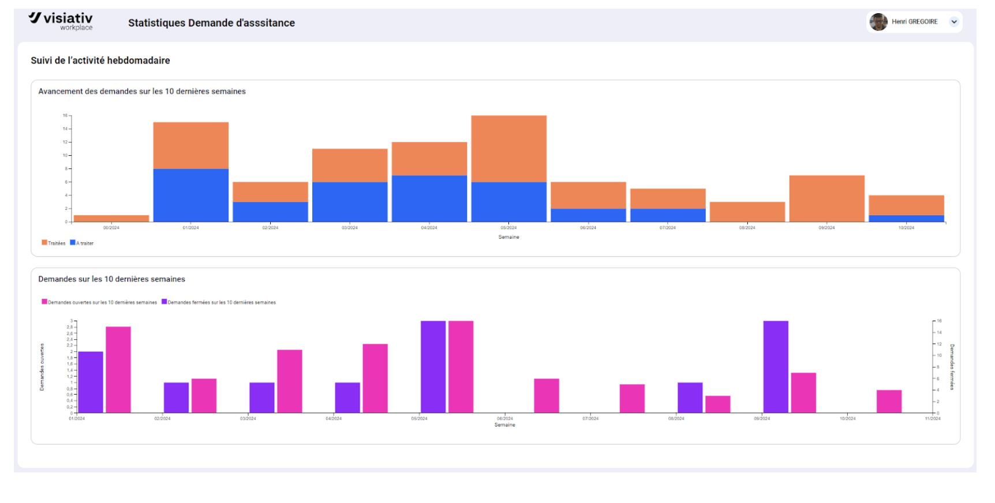Expand the user menu chevron
Viewport: 995px width, 503px height.
pyautogui.click(x=954, y=22)
